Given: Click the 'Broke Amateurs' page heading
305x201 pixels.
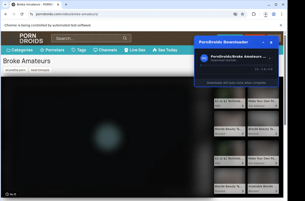Looking at the screenshot, I should pyautogui.click(x=27, y=61).
